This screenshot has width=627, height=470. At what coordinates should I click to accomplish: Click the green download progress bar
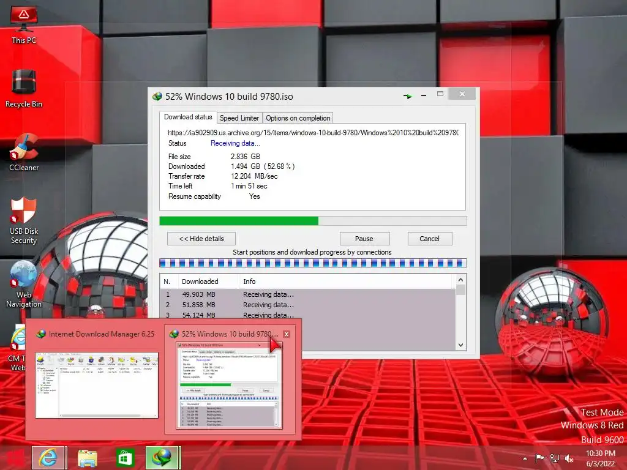[313, 221]
